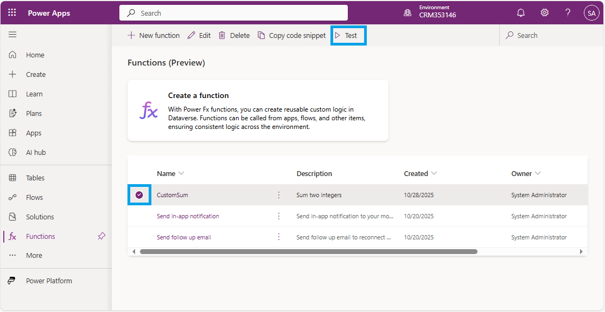Click the horizontal scrollbar right arrow
Screen dimensions: 605x312
tap(581, 251)
